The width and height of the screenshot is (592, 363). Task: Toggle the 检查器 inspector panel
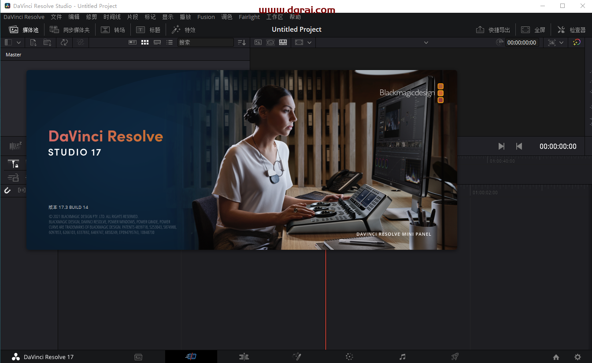tap(572, 30)
